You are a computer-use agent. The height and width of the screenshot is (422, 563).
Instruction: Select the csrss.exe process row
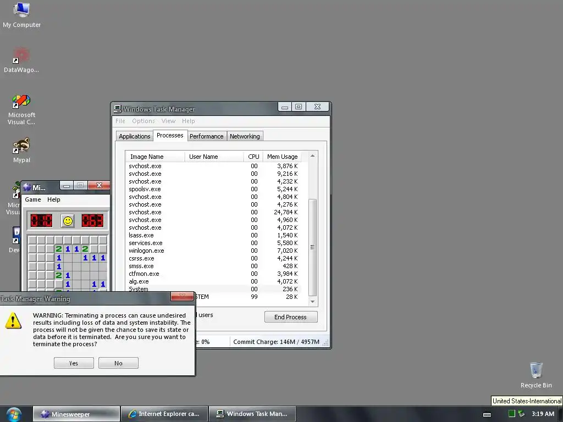213,258
